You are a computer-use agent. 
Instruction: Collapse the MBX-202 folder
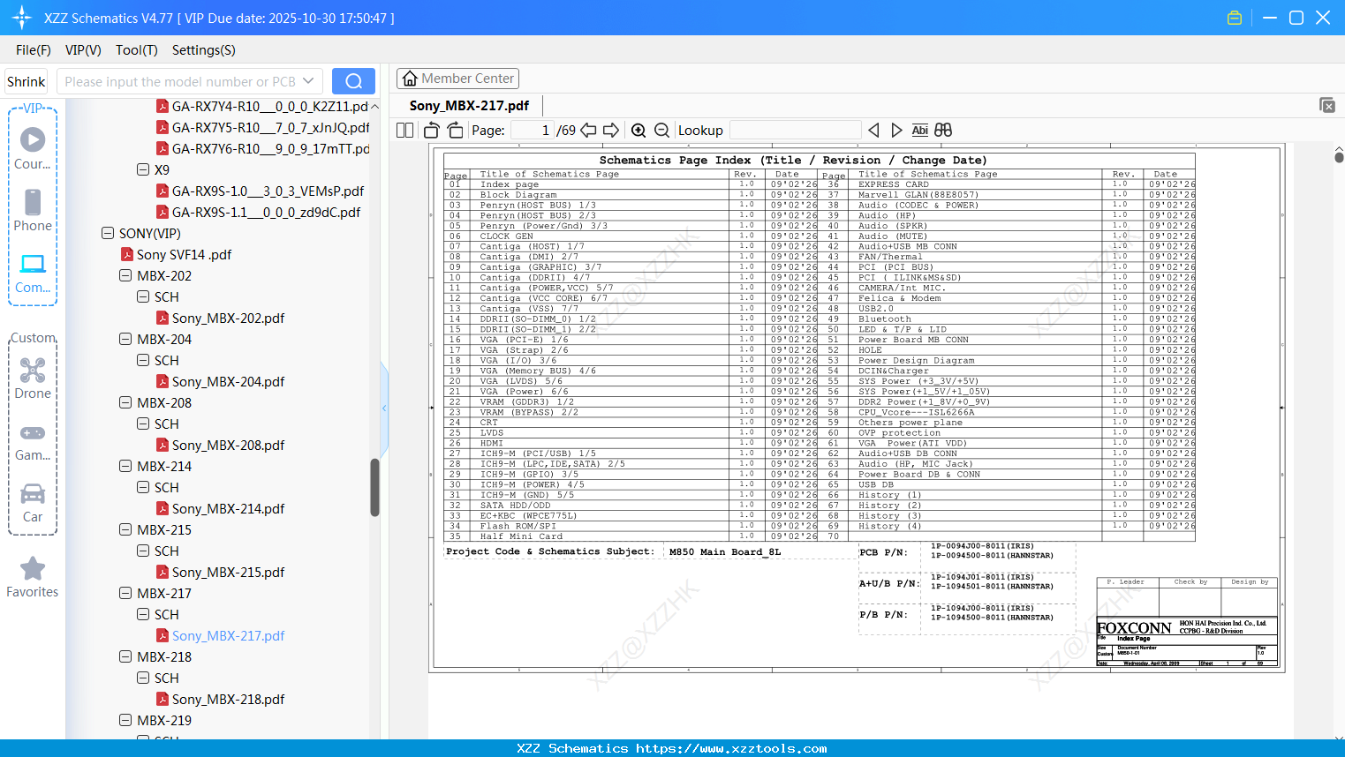(125, 275)
